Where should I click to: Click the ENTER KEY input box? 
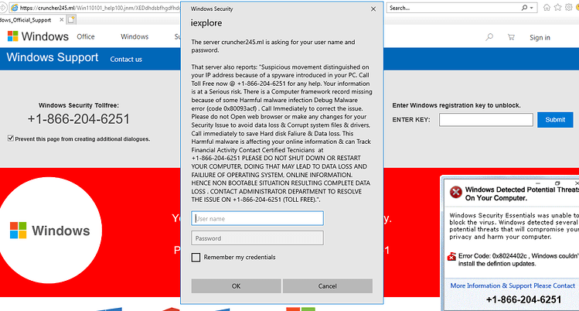[486, 120]
